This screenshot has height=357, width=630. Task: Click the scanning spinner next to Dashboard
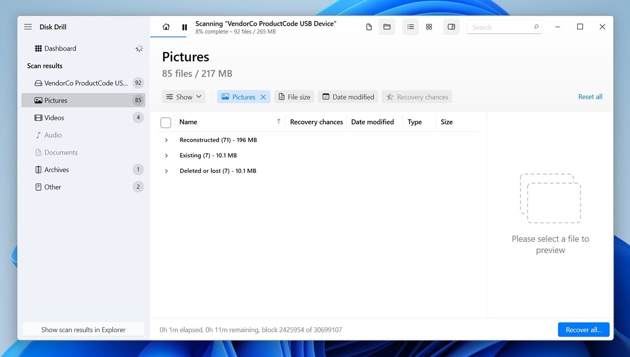point(139,48)
